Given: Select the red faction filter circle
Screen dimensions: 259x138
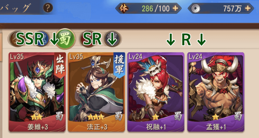Looking at the screenshot, I should [87, 39].
